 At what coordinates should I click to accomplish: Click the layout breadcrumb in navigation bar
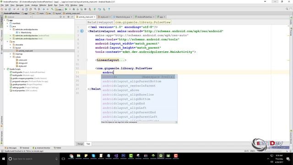(57, 13)
